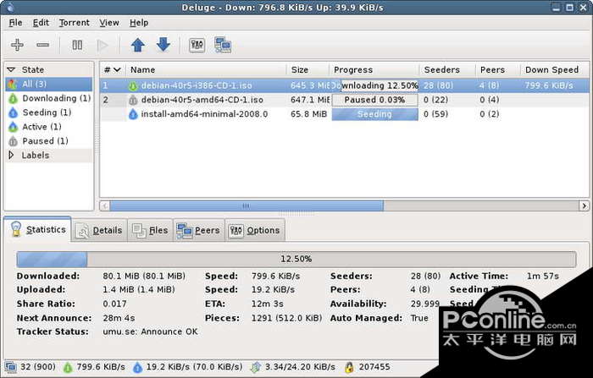The image size is (593, 378).
Task: Select the debian-40r5-i386-CD-1.iso row
Action: [345, 85]
